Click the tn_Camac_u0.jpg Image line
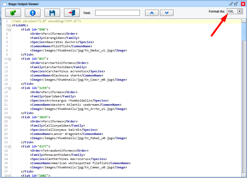Viewport: 247px width, 178px height. (x=78, y=168)
